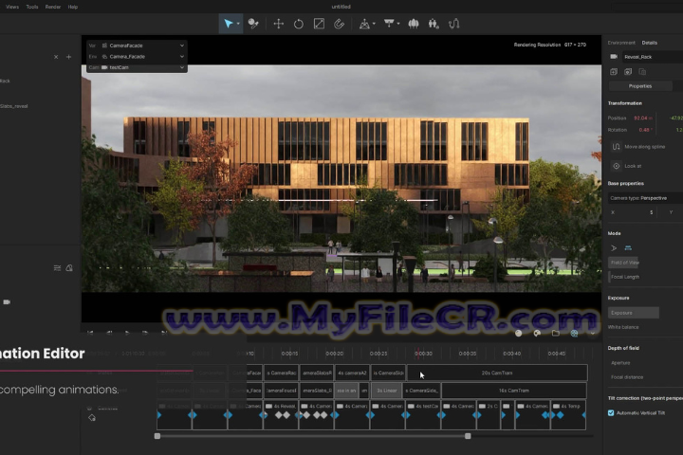Open the Tools menu
The width and height of the screenshot is (683, 455).
click(x=32, y=7)
